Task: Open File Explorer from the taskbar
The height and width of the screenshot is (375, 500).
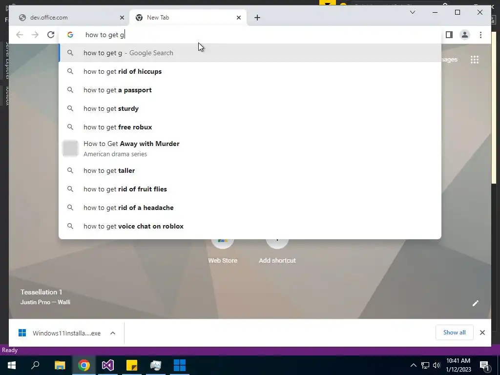Action: pos(60,365)
